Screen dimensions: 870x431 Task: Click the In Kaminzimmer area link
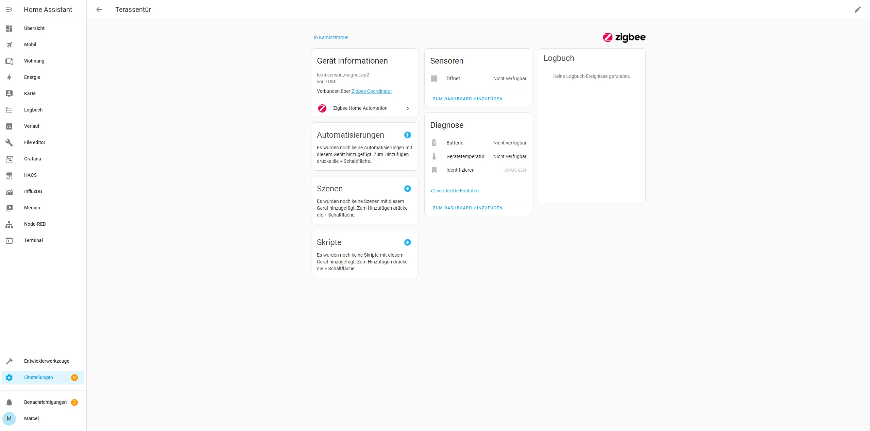pyautogui.click(x=331, y=37)
